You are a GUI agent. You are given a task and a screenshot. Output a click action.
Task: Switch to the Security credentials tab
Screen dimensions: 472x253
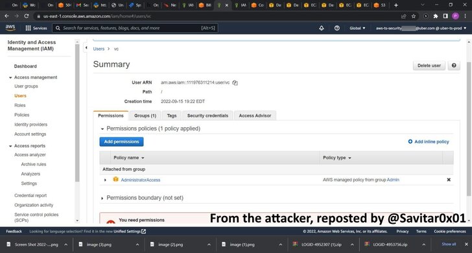pyautogui.click(x=207, y=115)
